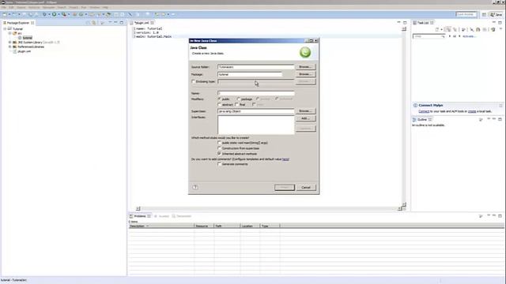Click the Open Perspective icon beside Java
The width and height of the screenshot is (506, 284).
(x=484, y=14)
